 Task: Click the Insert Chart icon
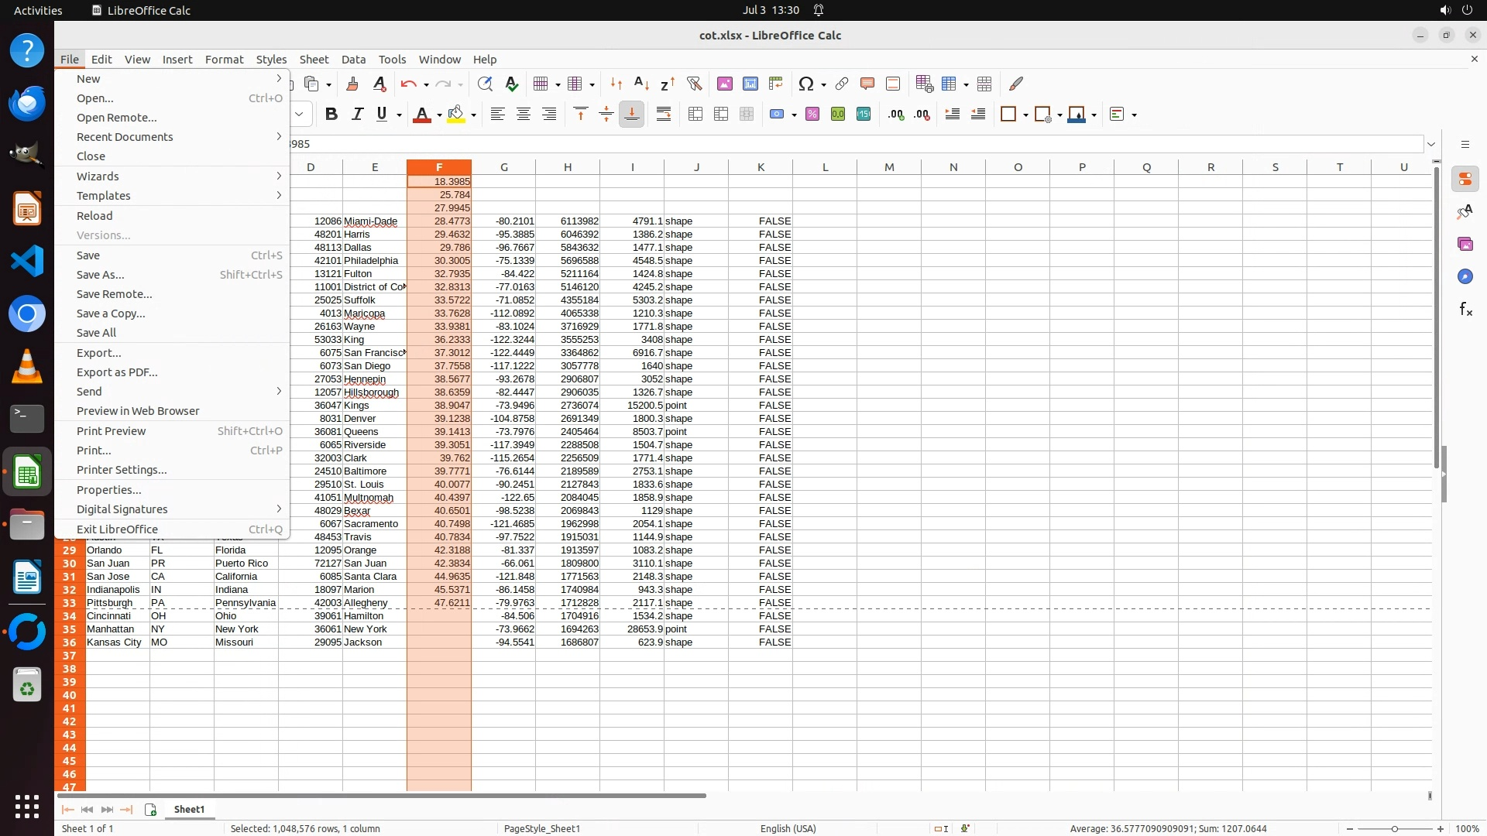pos(750,84)
